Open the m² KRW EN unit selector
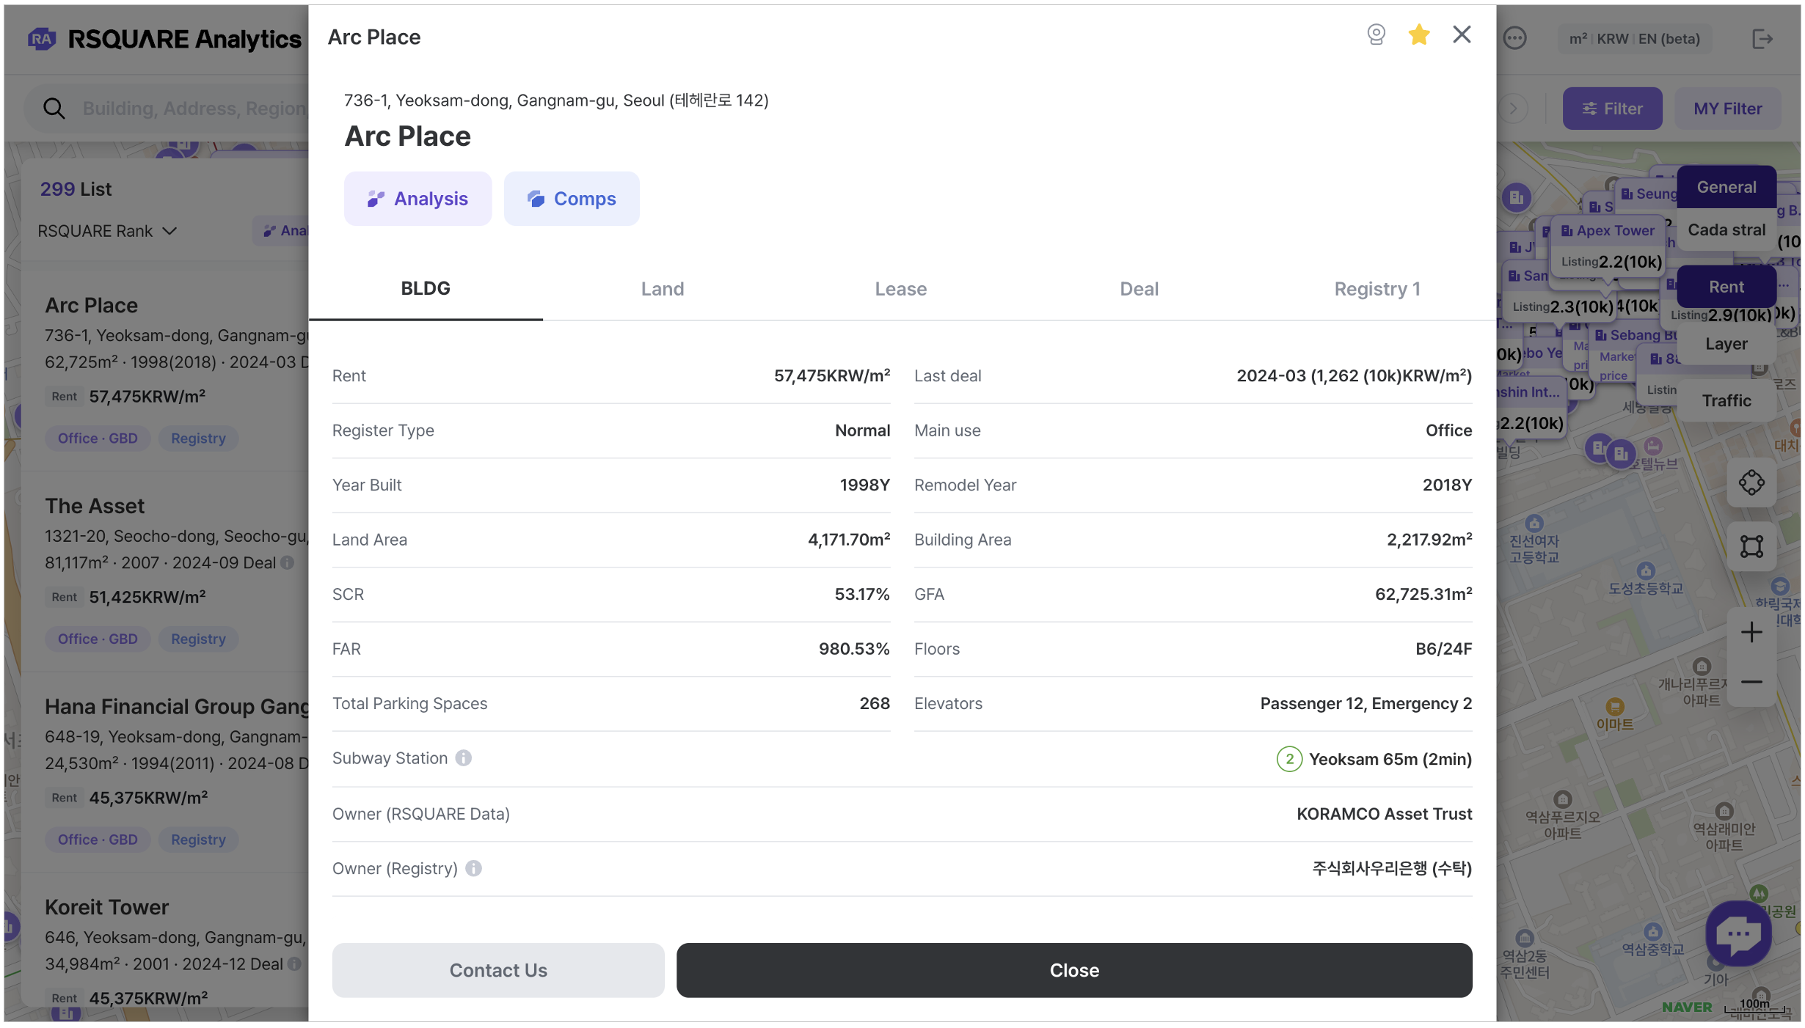The image size is (1805, 1028). tap(1634, 39)
